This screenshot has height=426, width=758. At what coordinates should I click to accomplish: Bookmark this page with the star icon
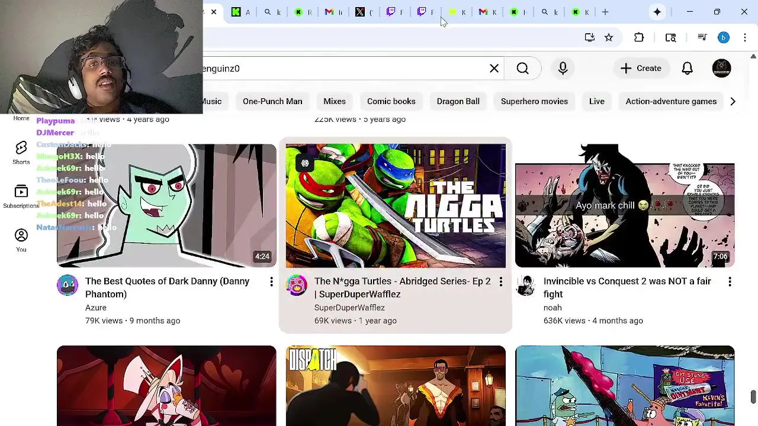[x=609, y=37]
